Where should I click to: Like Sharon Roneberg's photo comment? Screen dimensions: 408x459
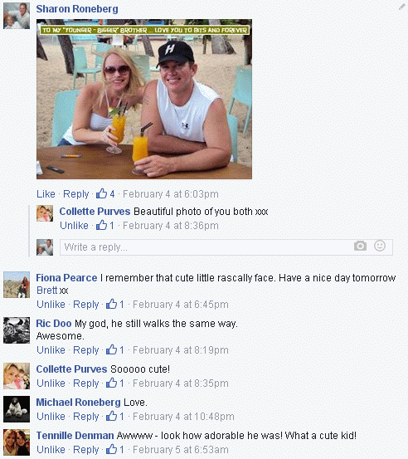pos(46,193)
